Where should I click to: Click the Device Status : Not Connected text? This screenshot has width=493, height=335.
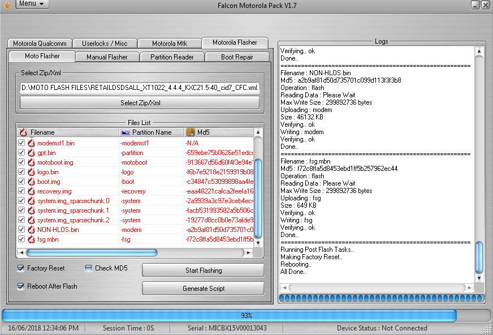pos(382,328)
